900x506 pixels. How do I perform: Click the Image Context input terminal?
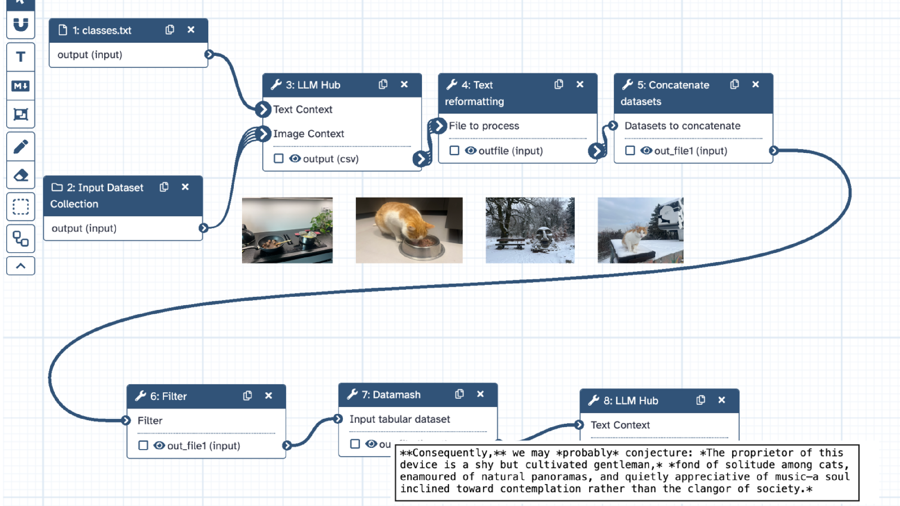coord(264,133)
